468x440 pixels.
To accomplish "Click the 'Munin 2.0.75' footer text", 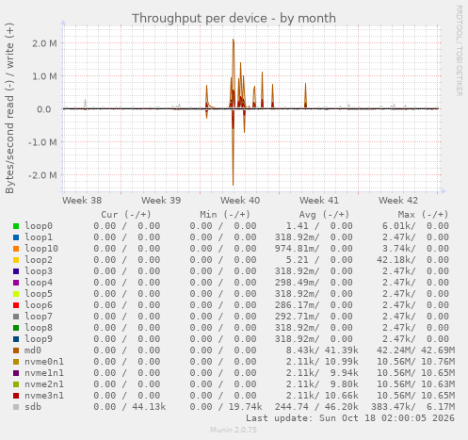I will pyautogui.click(x=234, y=430).
